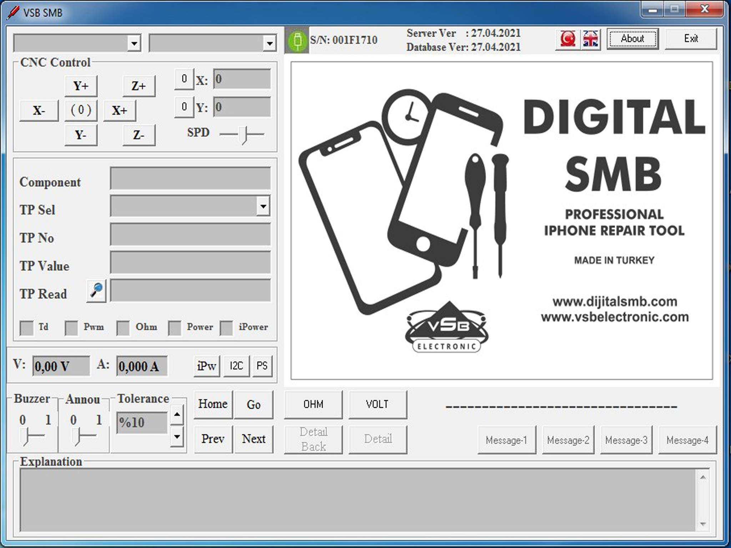This screenshot has height=548, width=731.
Task: Click Explanation scrollbar down arrow
Action: pos(703,524)
